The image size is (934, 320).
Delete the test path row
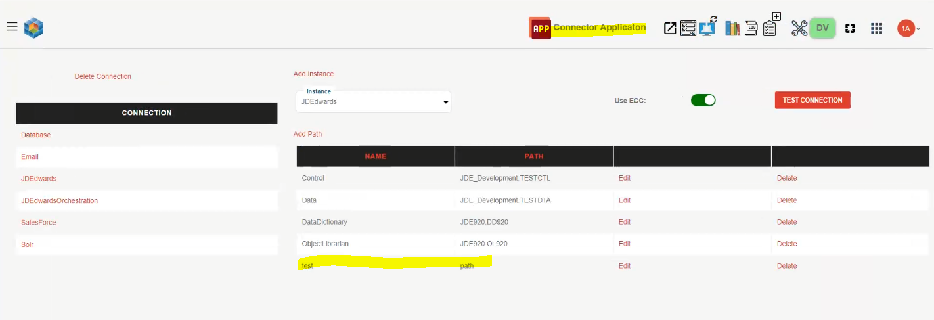[787, 266]
